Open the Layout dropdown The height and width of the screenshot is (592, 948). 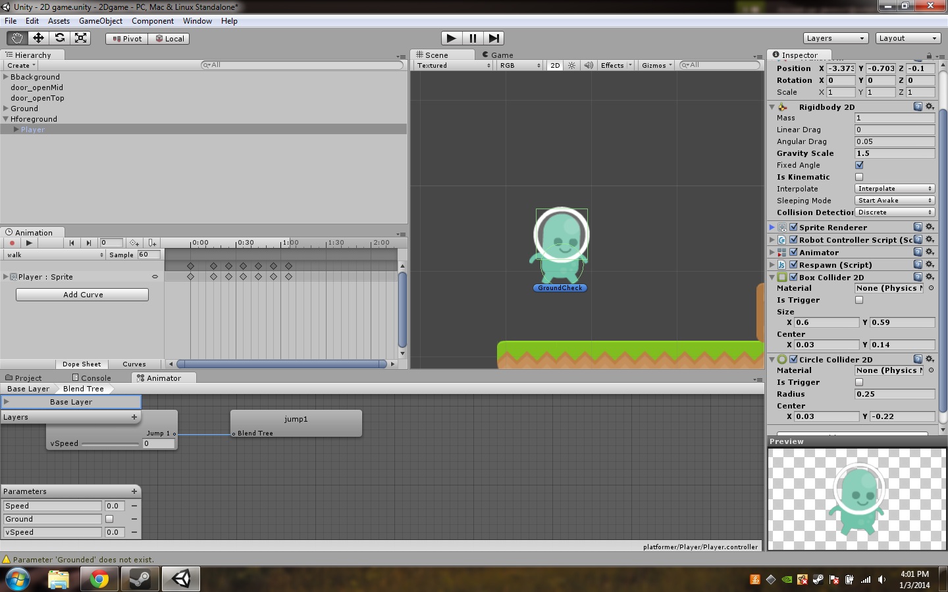click(x=908, y=38)
